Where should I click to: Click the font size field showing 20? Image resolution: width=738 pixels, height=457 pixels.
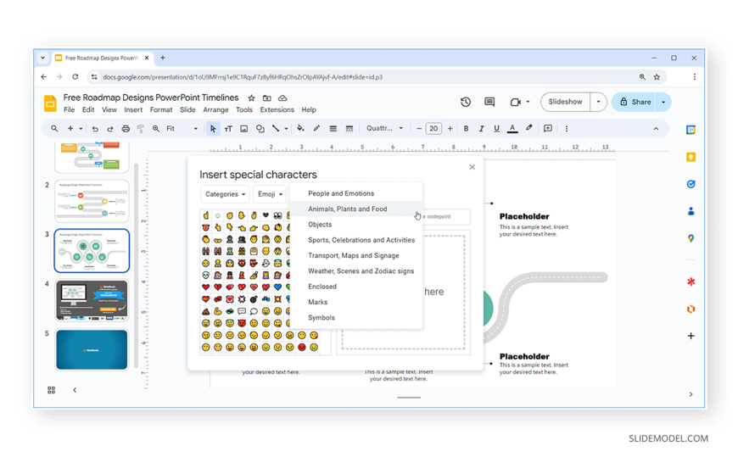[x=433, y=129]
